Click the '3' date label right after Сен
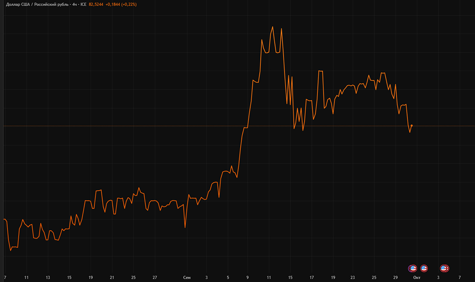 point(207,277)
